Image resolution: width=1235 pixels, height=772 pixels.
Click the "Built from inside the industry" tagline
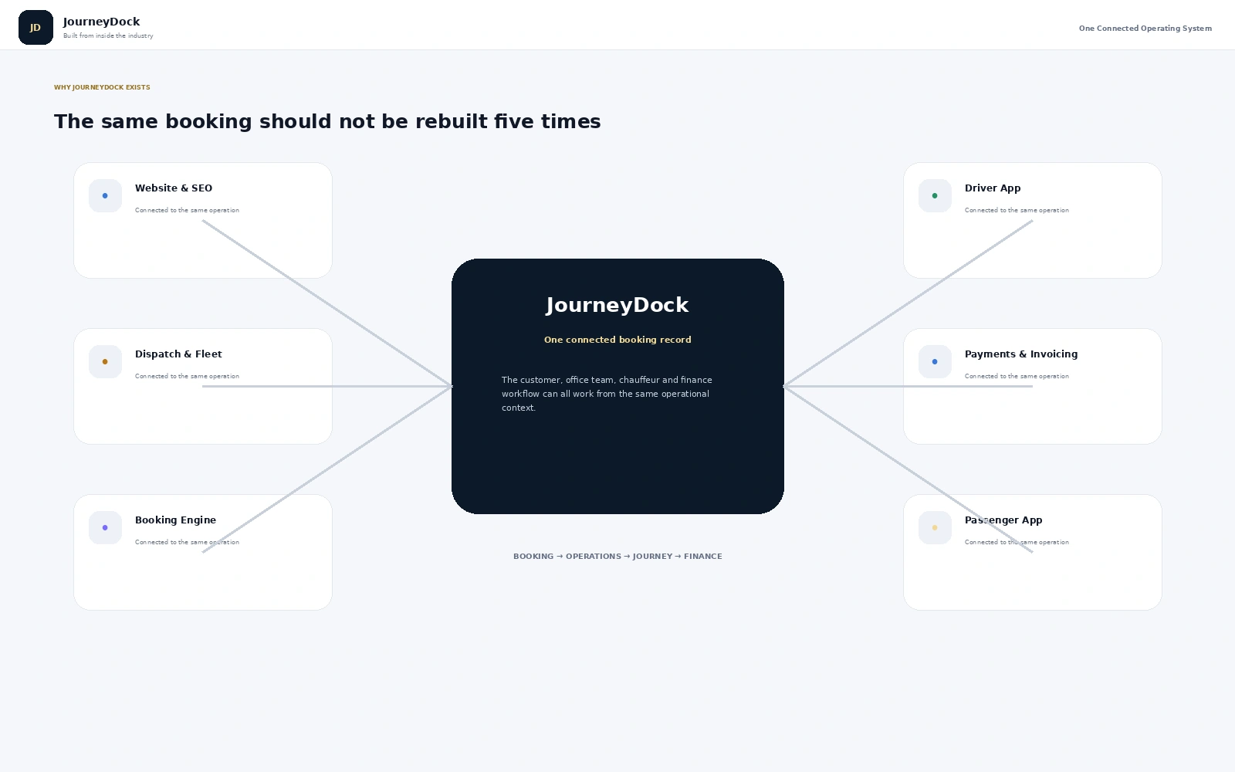(108, 36)
